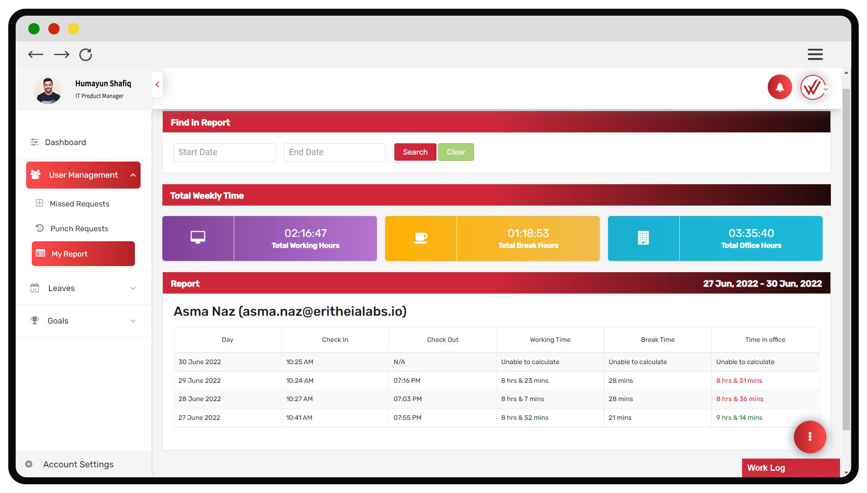Expand the Goals section chevron
This screenshot has height=493, width=867.
(x=133, y=321)
